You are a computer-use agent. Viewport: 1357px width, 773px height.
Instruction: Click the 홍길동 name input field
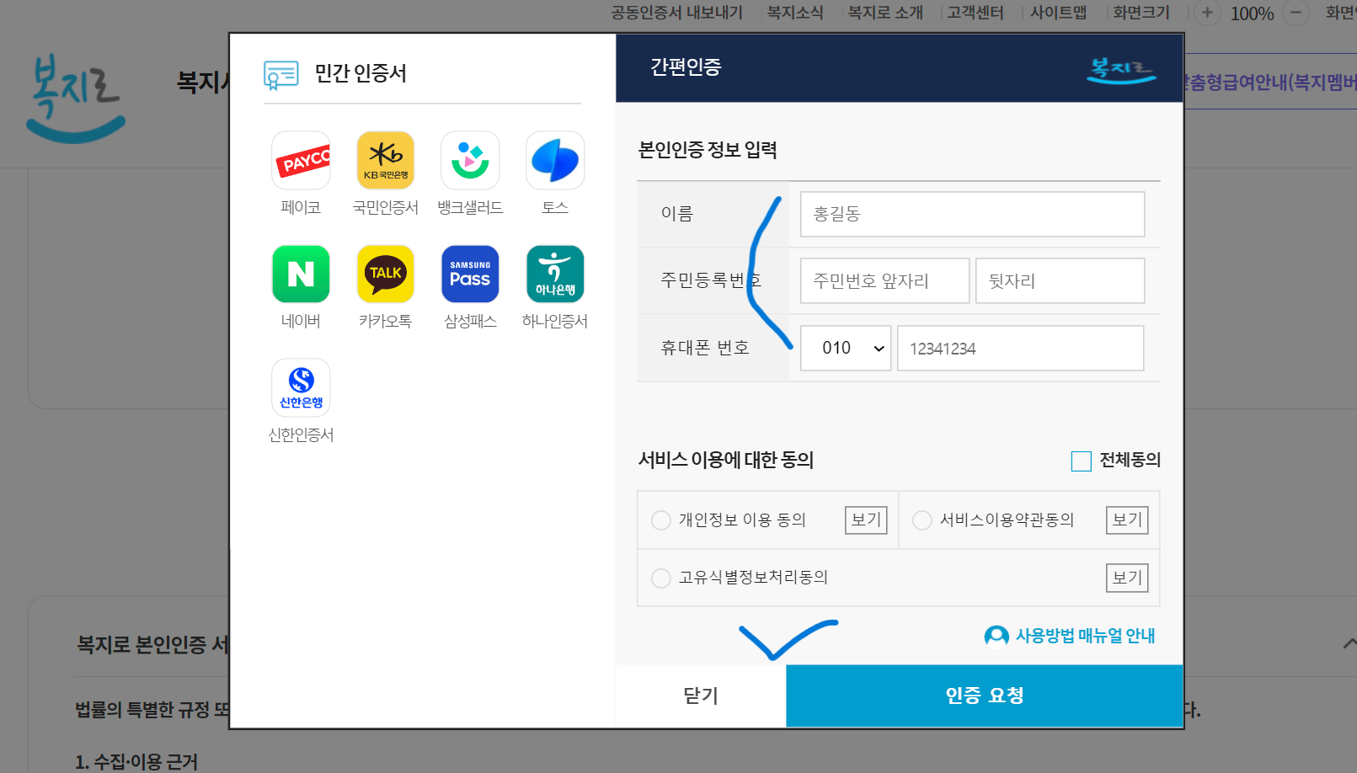click(x=971, y=214)
